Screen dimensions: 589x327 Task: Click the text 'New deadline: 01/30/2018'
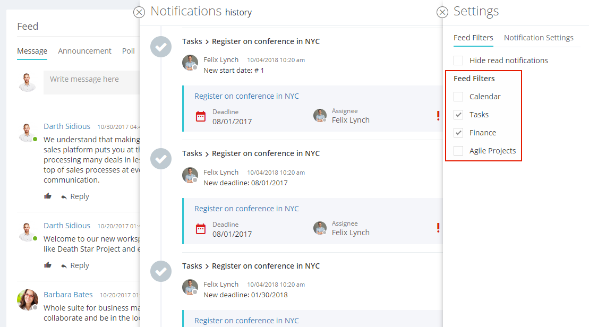pos(246,295)
